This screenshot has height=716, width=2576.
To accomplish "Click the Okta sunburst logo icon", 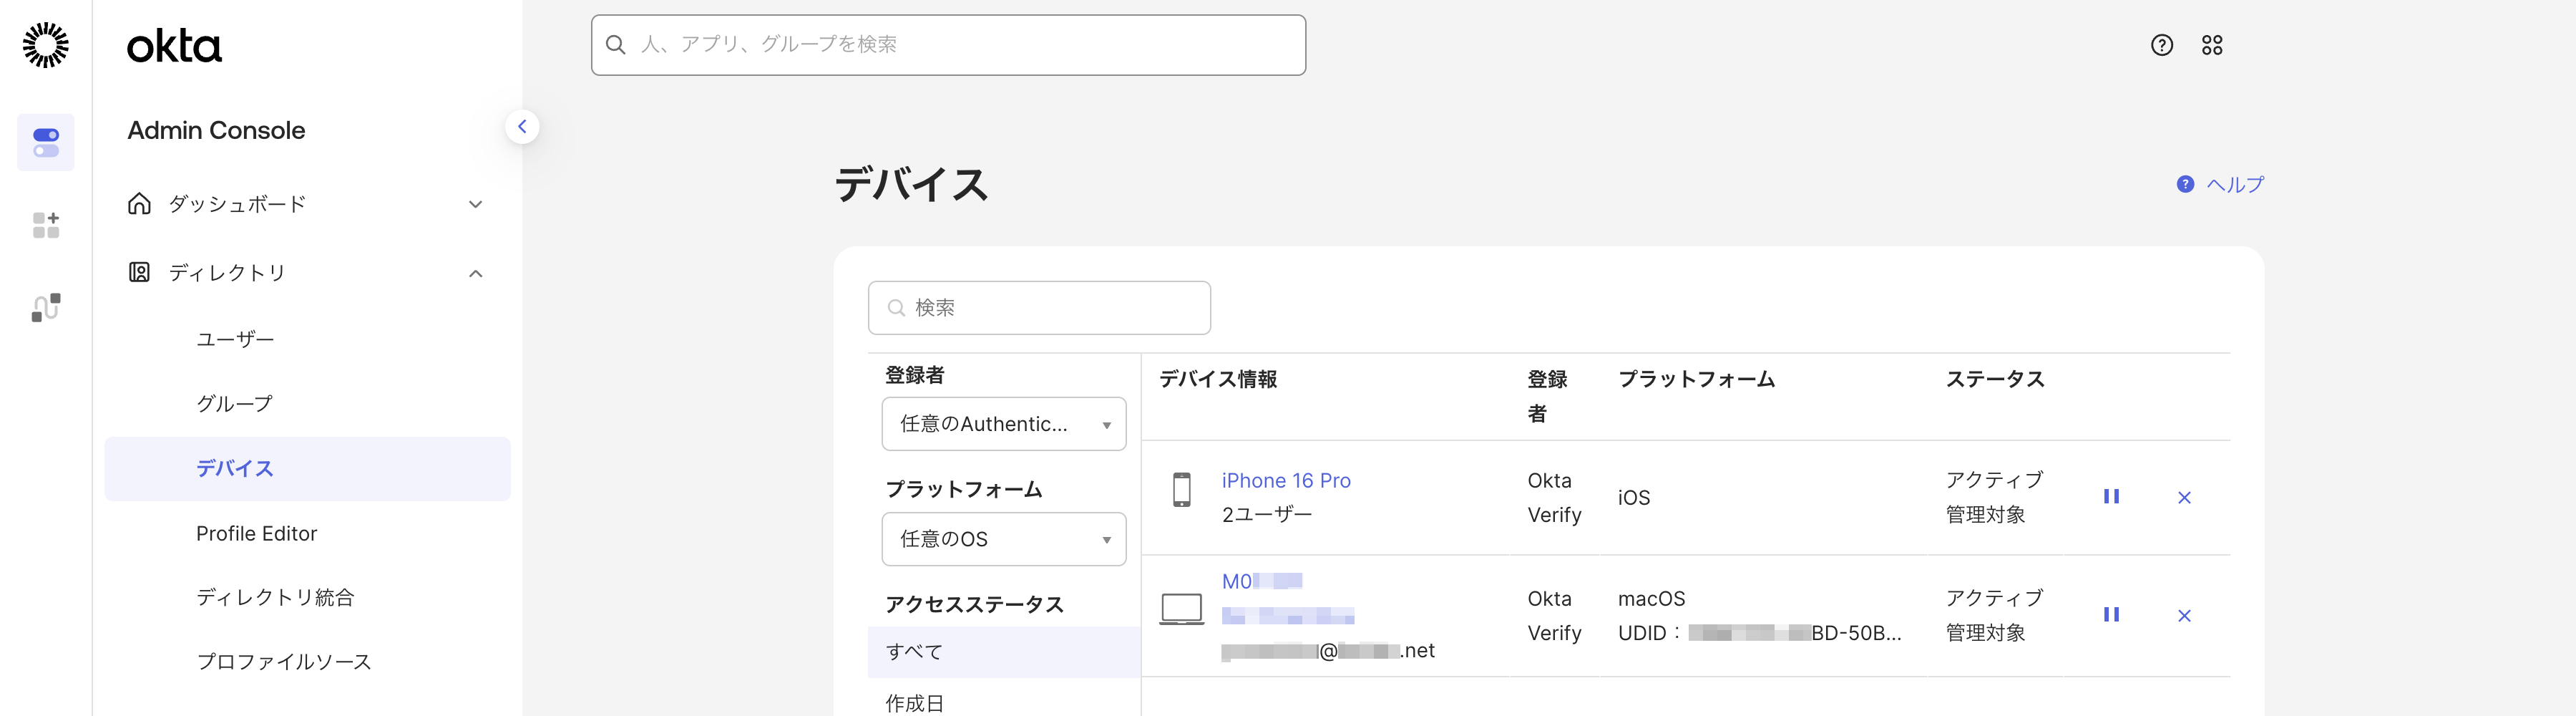I will [46, 45].
